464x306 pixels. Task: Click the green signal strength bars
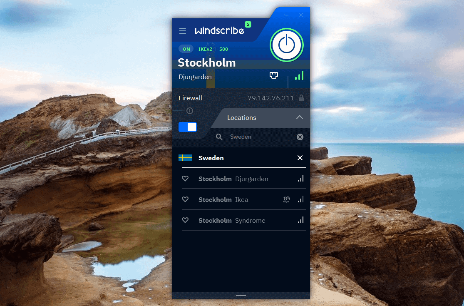(x=299, y=75)
